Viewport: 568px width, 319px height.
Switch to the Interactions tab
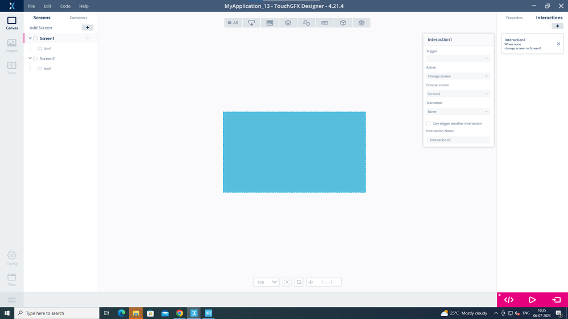pos(549,18)
